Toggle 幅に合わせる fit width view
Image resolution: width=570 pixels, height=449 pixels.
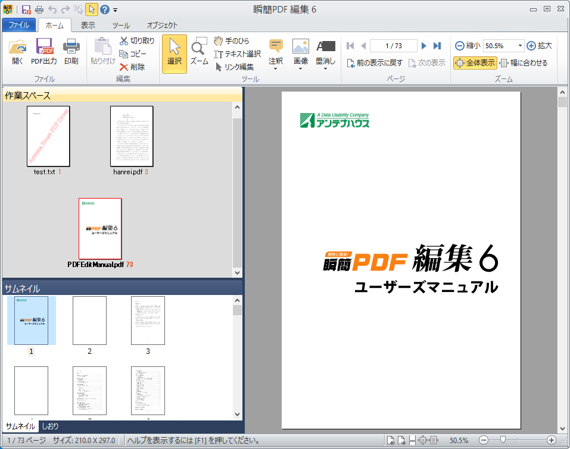click(x=524, y=63)
